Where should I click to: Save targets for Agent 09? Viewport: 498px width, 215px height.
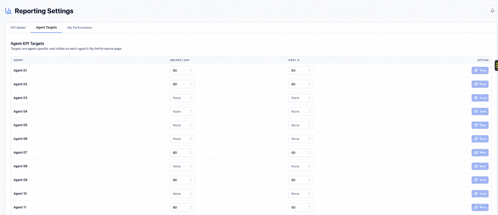[480, 180]
